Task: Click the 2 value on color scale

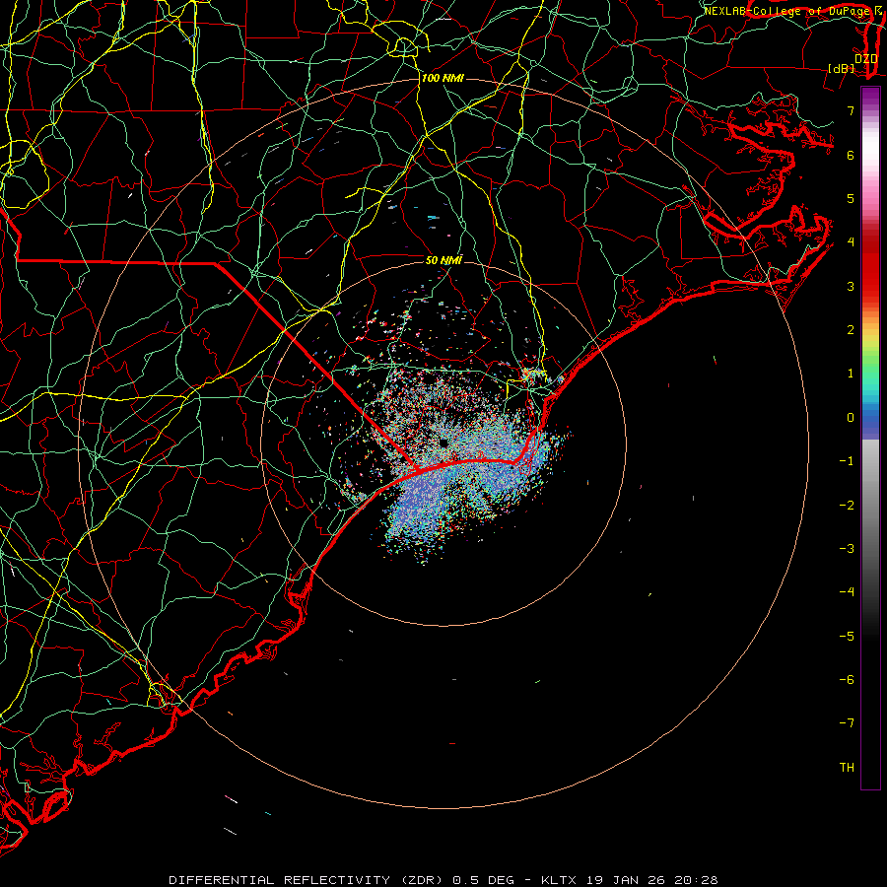Action: (851, 330)
